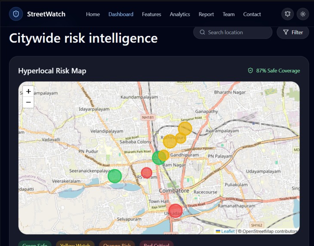Click the StreetWatch shield logo icon
Viewport: 314px width, 246px height.
16,14
